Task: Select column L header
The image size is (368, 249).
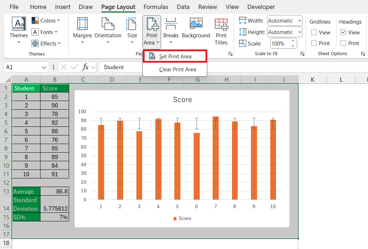Action: click(341, 80)
